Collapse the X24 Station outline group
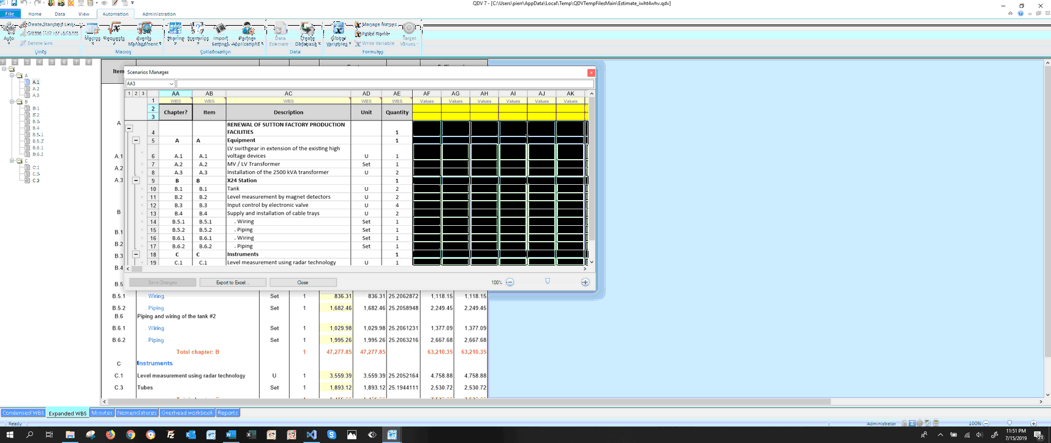Screen dimensions: 1051x443 click(x=136, y=181)
